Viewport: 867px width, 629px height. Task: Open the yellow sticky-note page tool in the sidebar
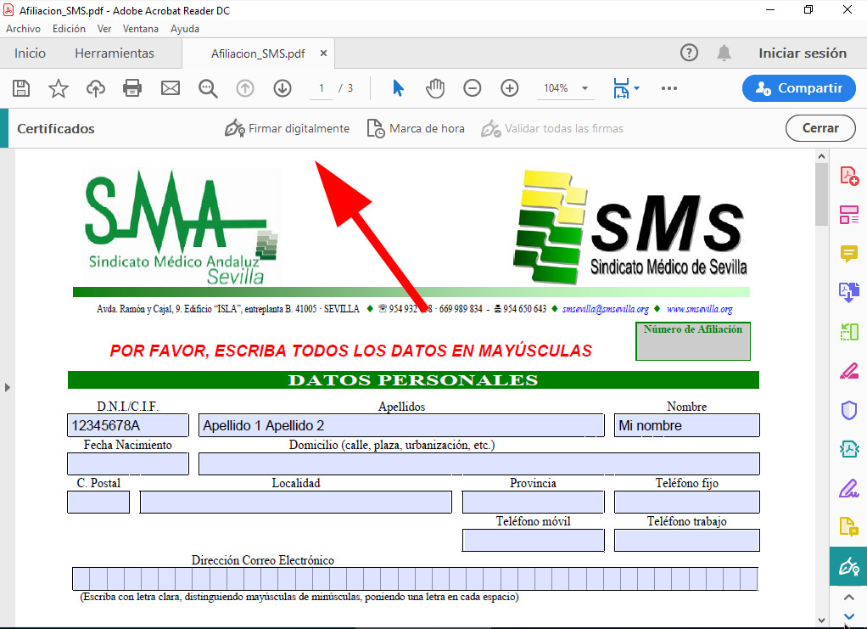point(849,526)
